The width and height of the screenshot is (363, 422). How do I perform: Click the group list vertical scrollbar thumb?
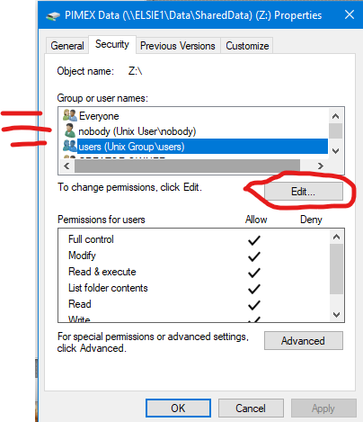point(336,130)
